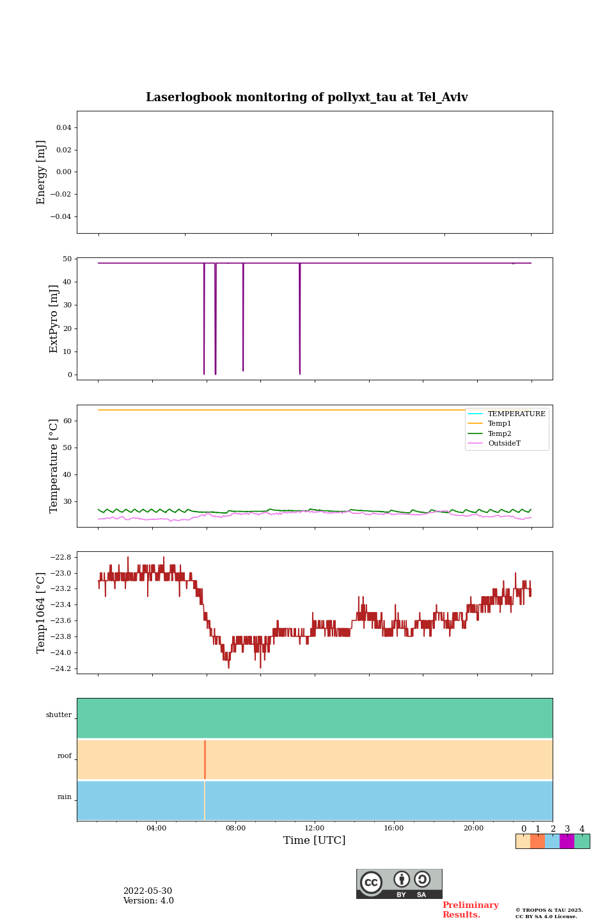The height and width of the screenshot is (922, 614).
Task: Click the 'ExtPyro [mJ]' axis label
Action: point(54,319)
